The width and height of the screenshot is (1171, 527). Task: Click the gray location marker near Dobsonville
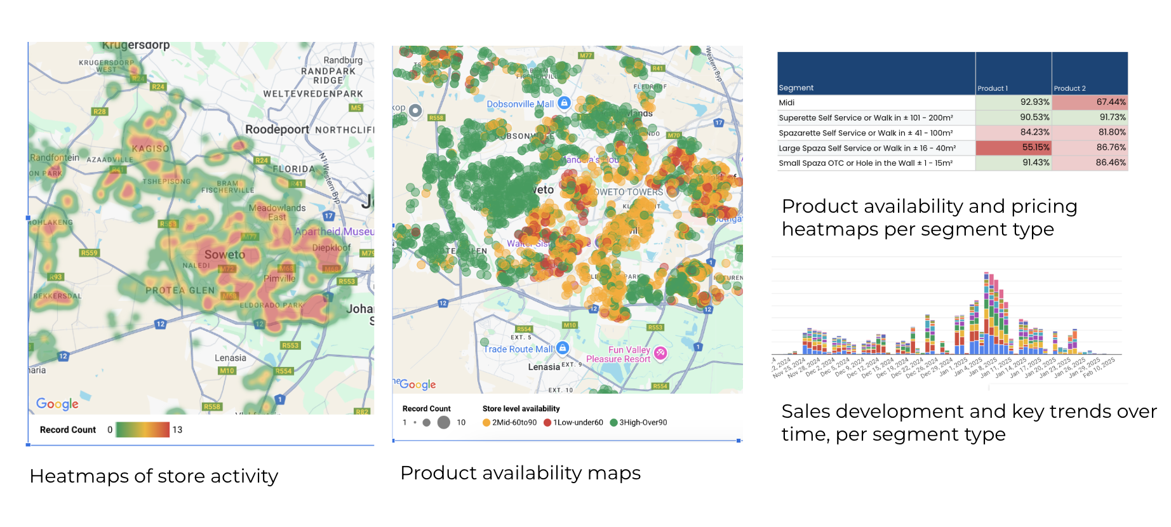(x=415, y=111)
